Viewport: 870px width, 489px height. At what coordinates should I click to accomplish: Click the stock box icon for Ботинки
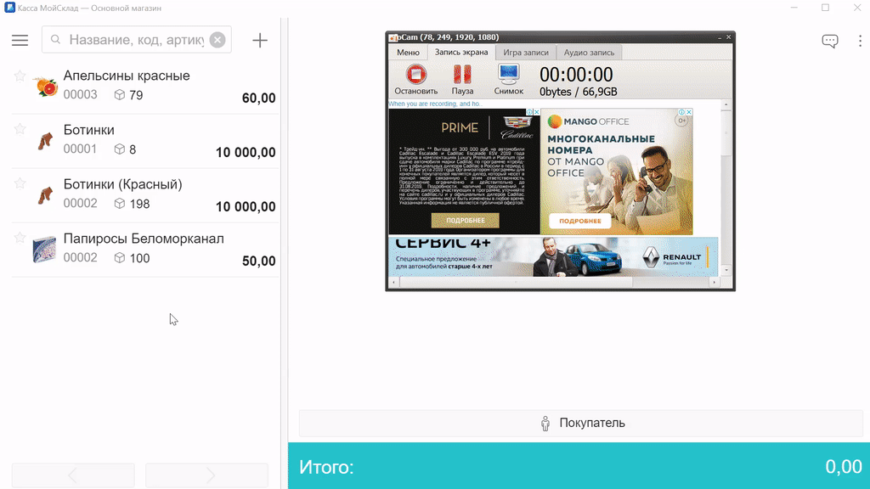point(120,149)
